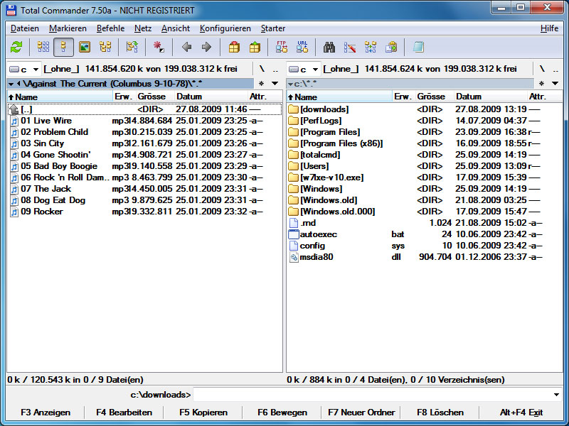Go forward with the right arrow icon

tap(206, 47)
